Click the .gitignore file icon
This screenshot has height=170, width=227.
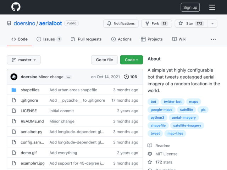pos(14,100)
